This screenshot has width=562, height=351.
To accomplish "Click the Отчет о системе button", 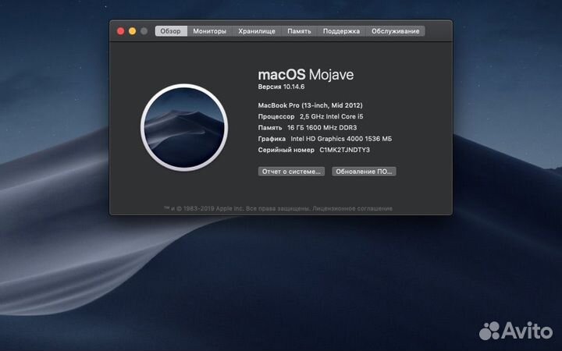I will click(x=291, y=172).
